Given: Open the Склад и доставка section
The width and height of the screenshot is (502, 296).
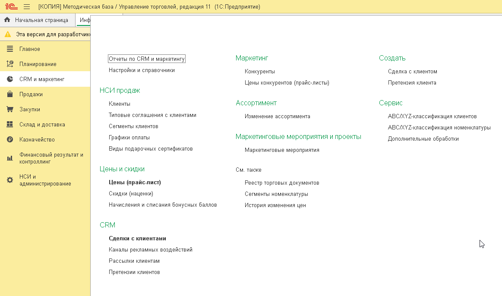Looking at the screenshot, I should pyautogui.click(x=42, y=125).
